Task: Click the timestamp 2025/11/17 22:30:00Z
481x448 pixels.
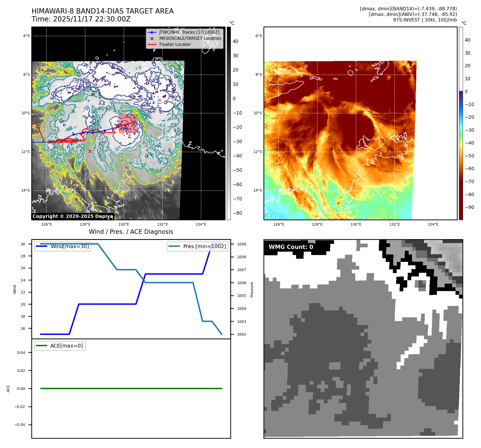Action: pos(92,19)
